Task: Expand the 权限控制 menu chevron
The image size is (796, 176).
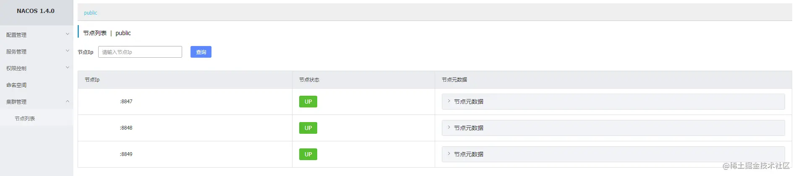Action: (x=67, y=68)
